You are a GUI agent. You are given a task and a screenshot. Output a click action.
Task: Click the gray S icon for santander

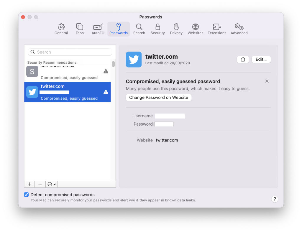tap(32, 71)
